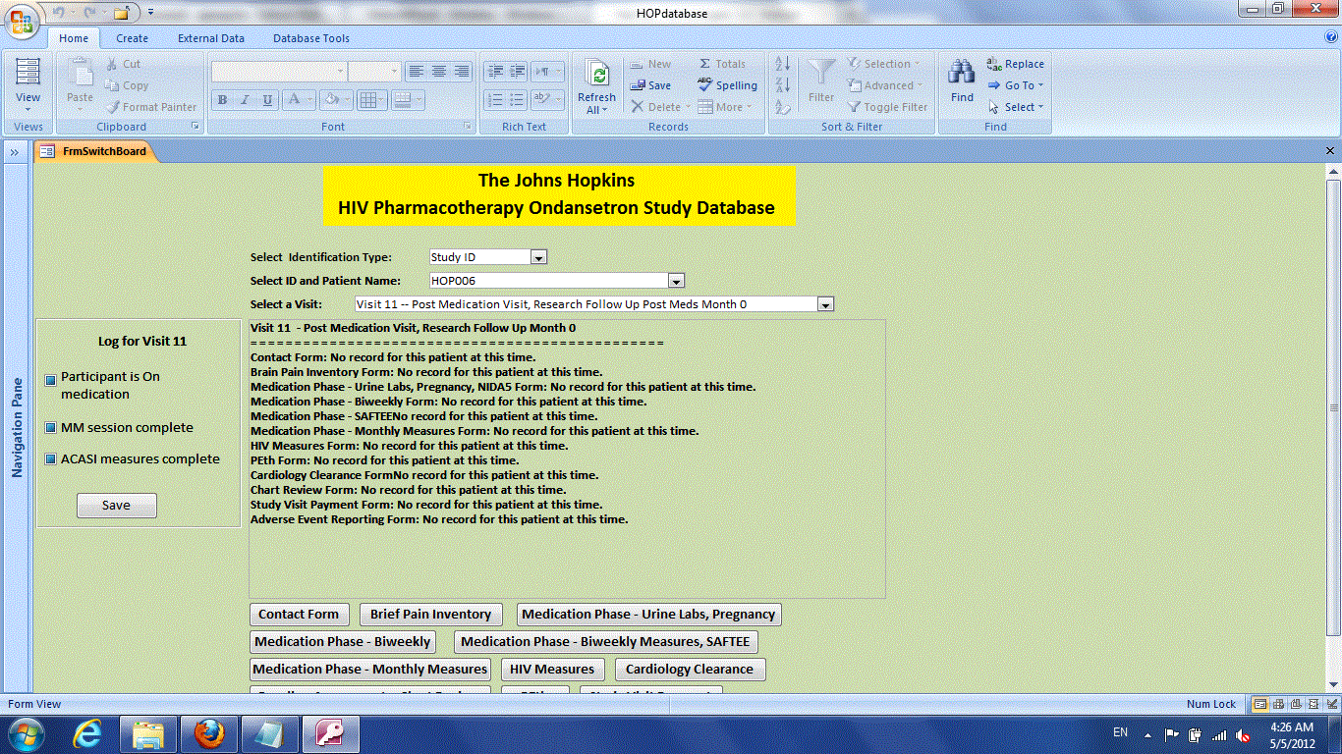
Task: Open the font name combo box
Action: pyautogui.click(x=278, y=72)
